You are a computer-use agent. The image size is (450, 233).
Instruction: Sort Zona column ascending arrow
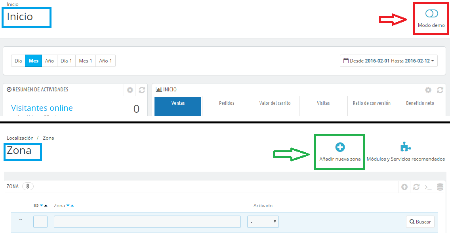point(72,205)
